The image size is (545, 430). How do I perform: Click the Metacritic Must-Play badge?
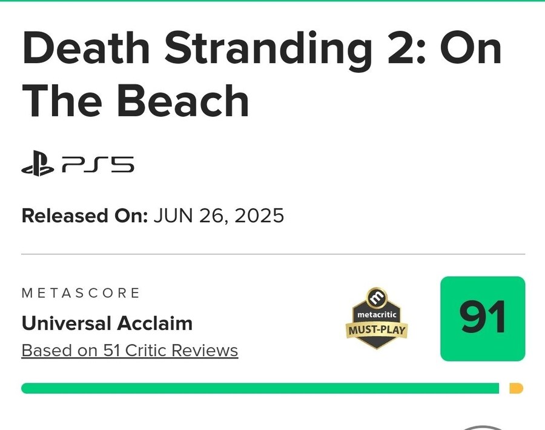click(377, 318)
